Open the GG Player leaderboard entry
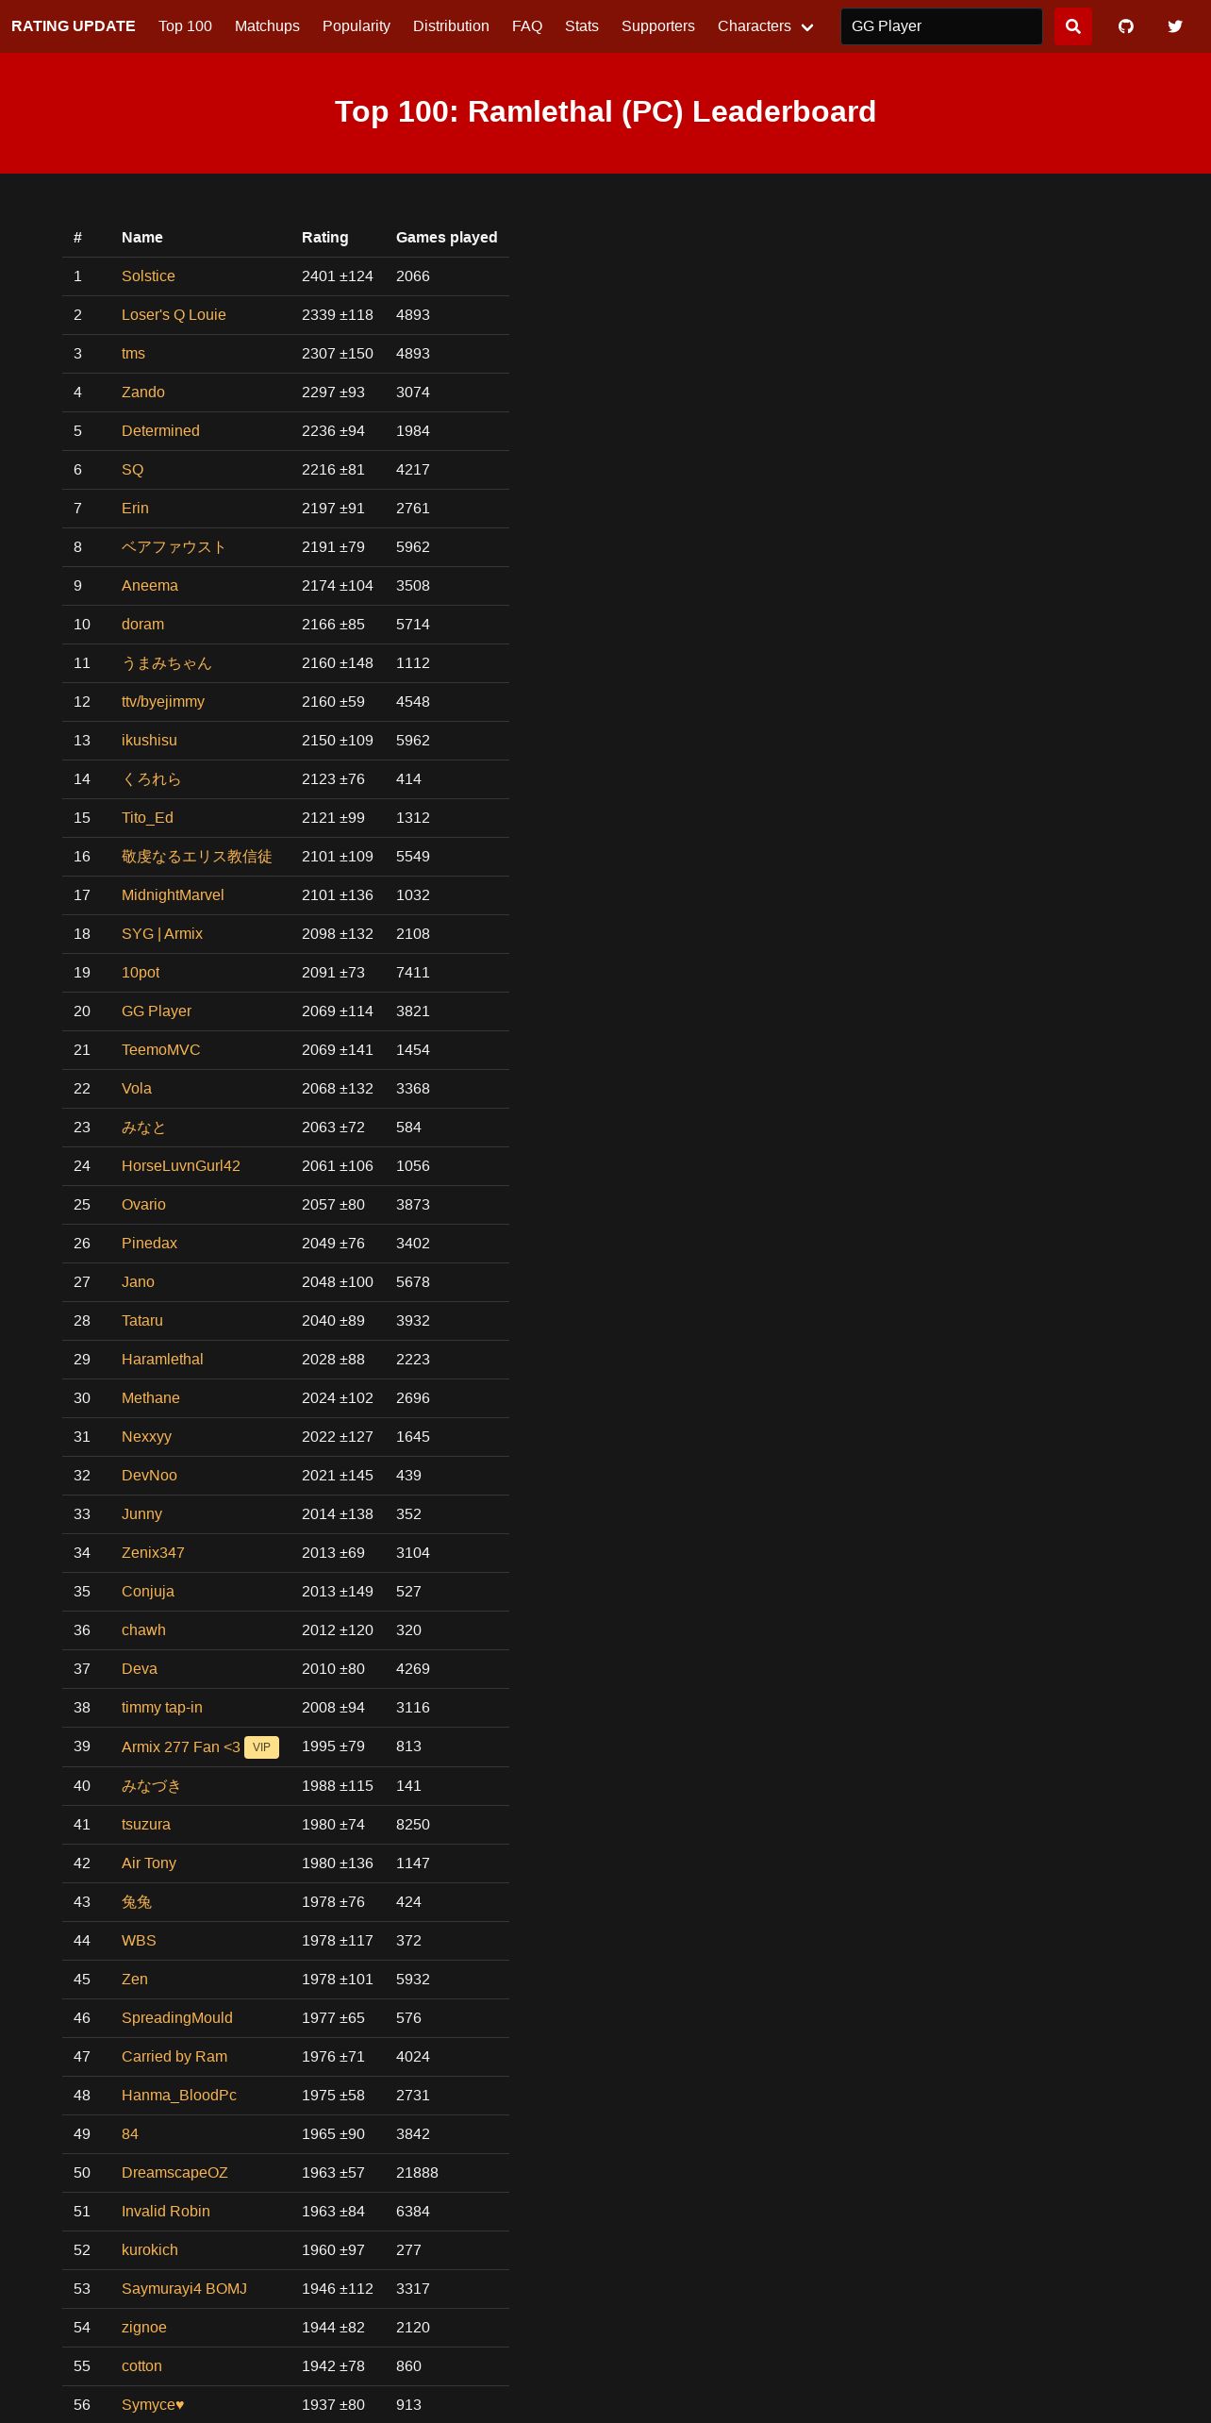Image resolution: width=1211 pixels, height=2423 pixels. click(x=156, y=1011)
